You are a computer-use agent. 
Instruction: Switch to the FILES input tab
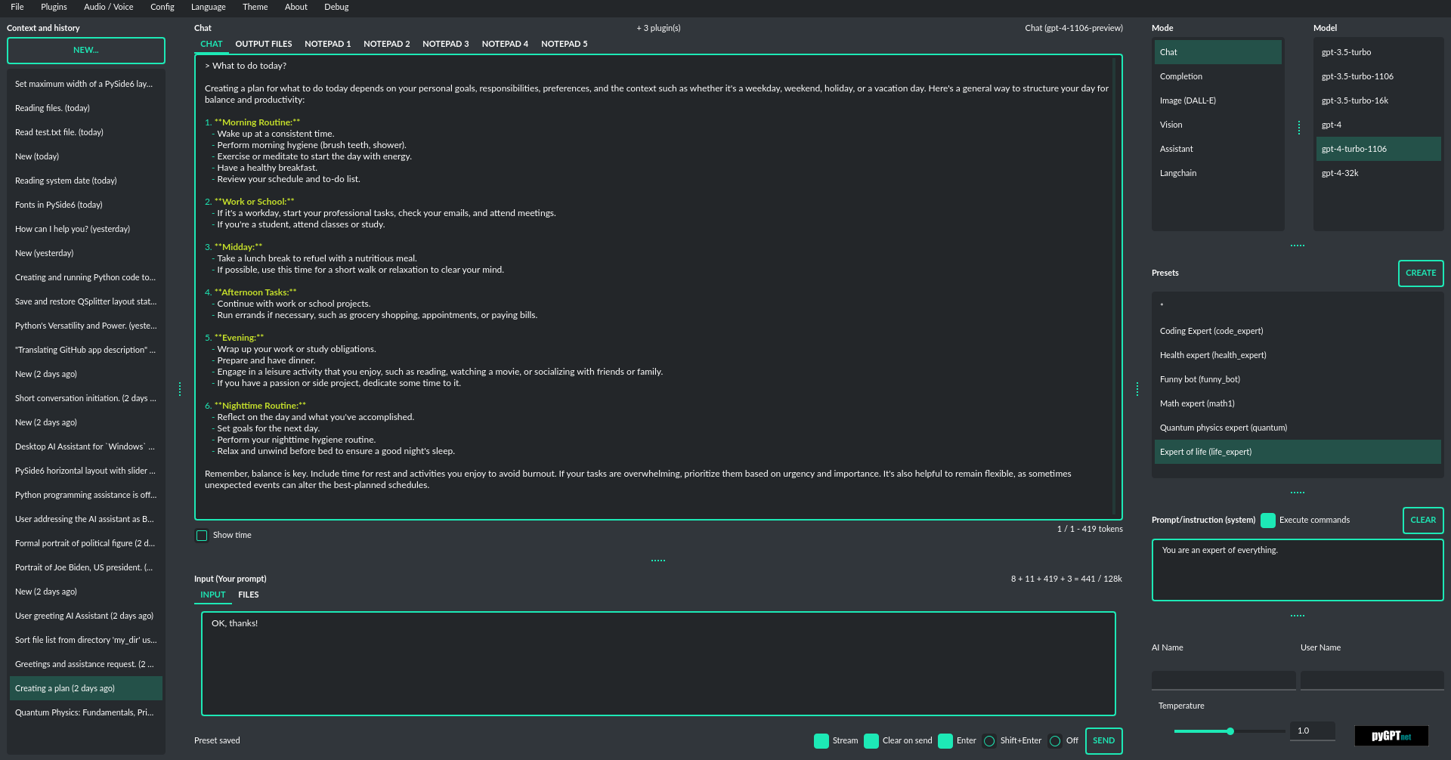pos(248,595)
